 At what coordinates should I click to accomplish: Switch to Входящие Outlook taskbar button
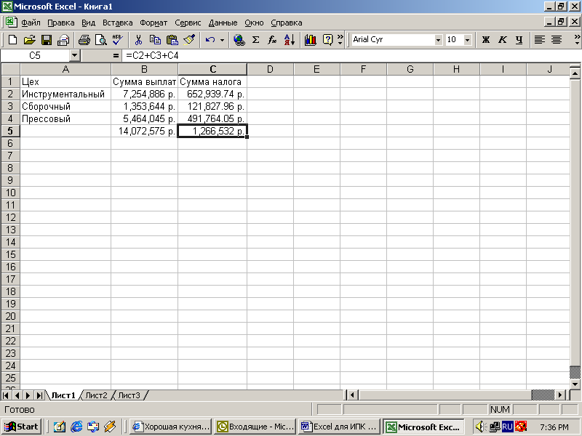255,427
